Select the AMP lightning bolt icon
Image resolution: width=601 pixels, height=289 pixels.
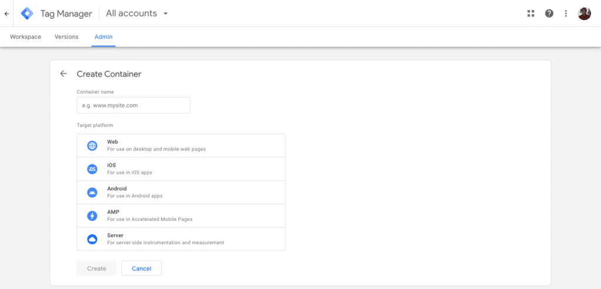tap(92, 216)
